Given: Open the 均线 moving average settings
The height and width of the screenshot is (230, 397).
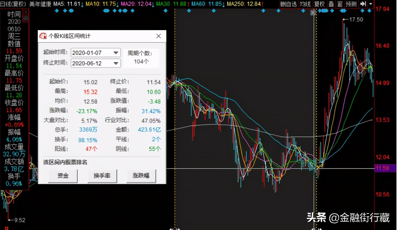Looking at the screenshot, I should 305,4.
